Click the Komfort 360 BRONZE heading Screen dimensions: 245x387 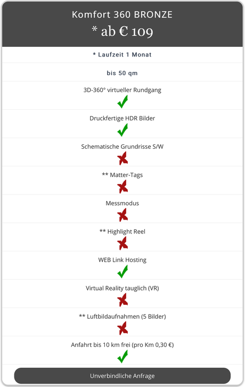(x=123, y=14)
